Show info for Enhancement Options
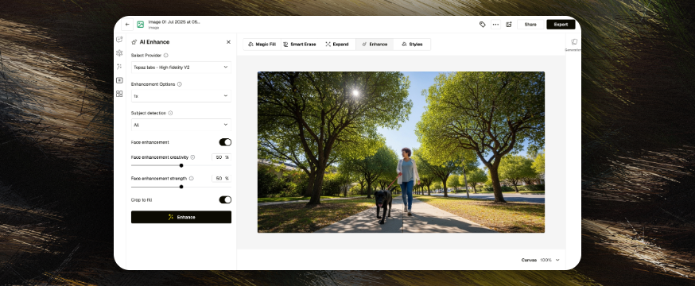This screenshot has height=286, width=695. point(179,84)
